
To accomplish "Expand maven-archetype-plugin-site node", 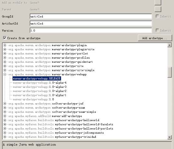I will [5, 49].
